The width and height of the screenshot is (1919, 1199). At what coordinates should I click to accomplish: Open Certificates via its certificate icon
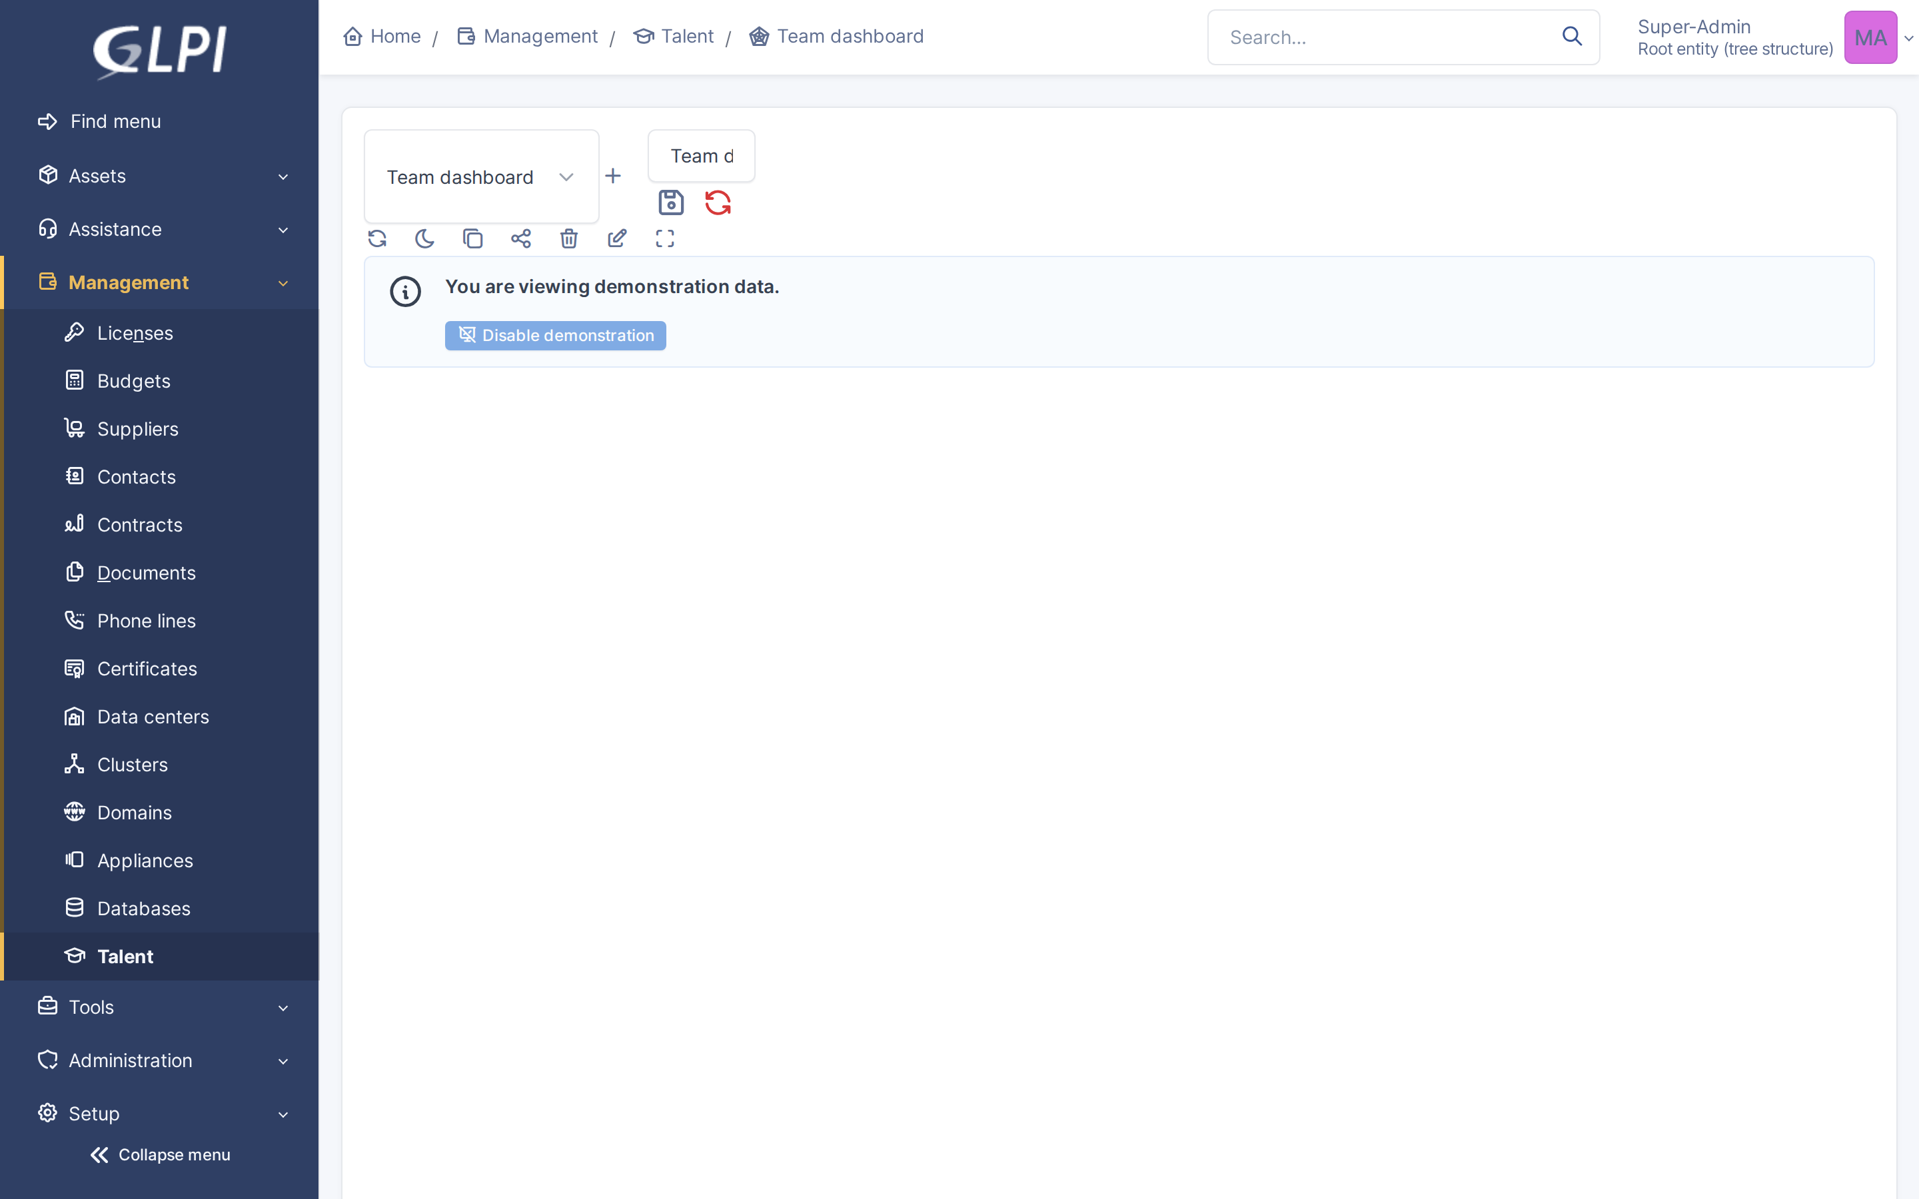tap(75, 669)
